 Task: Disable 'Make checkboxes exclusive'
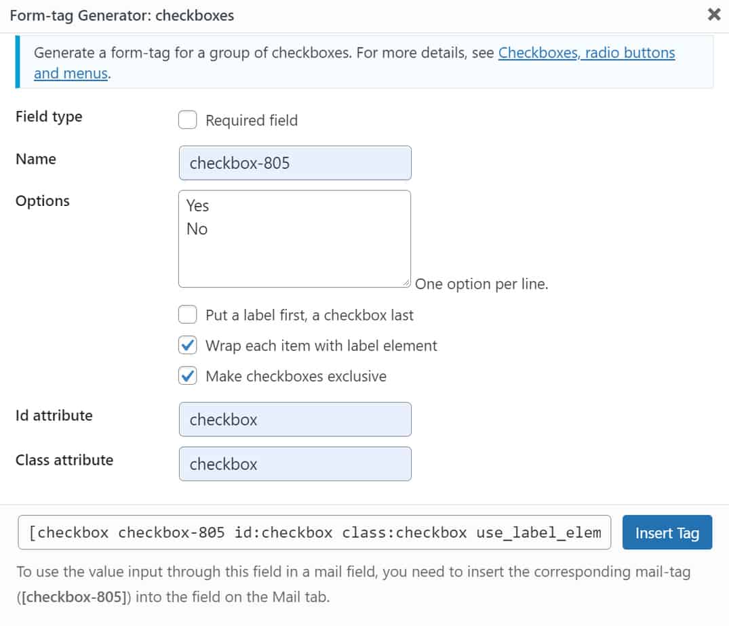pyautogui.click(x=187, y=375)
